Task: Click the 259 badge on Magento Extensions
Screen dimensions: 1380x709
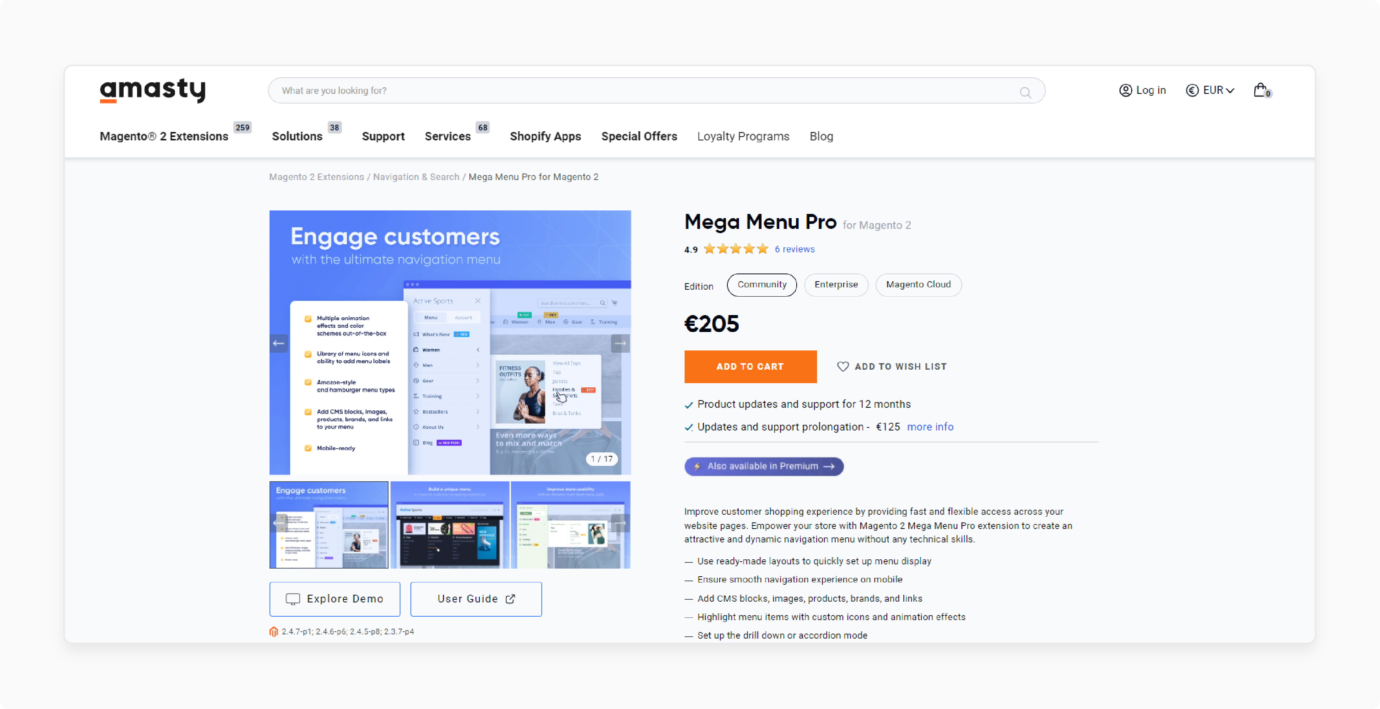Action: [243, 127]
